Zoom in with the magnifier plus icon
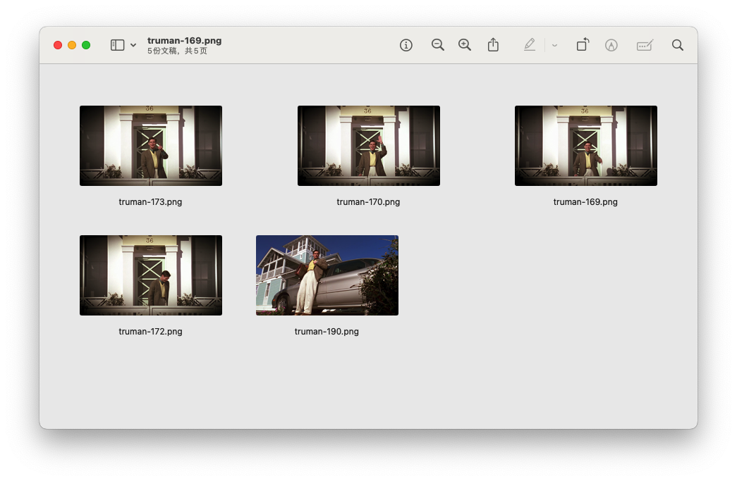 [x=465, y=45]
